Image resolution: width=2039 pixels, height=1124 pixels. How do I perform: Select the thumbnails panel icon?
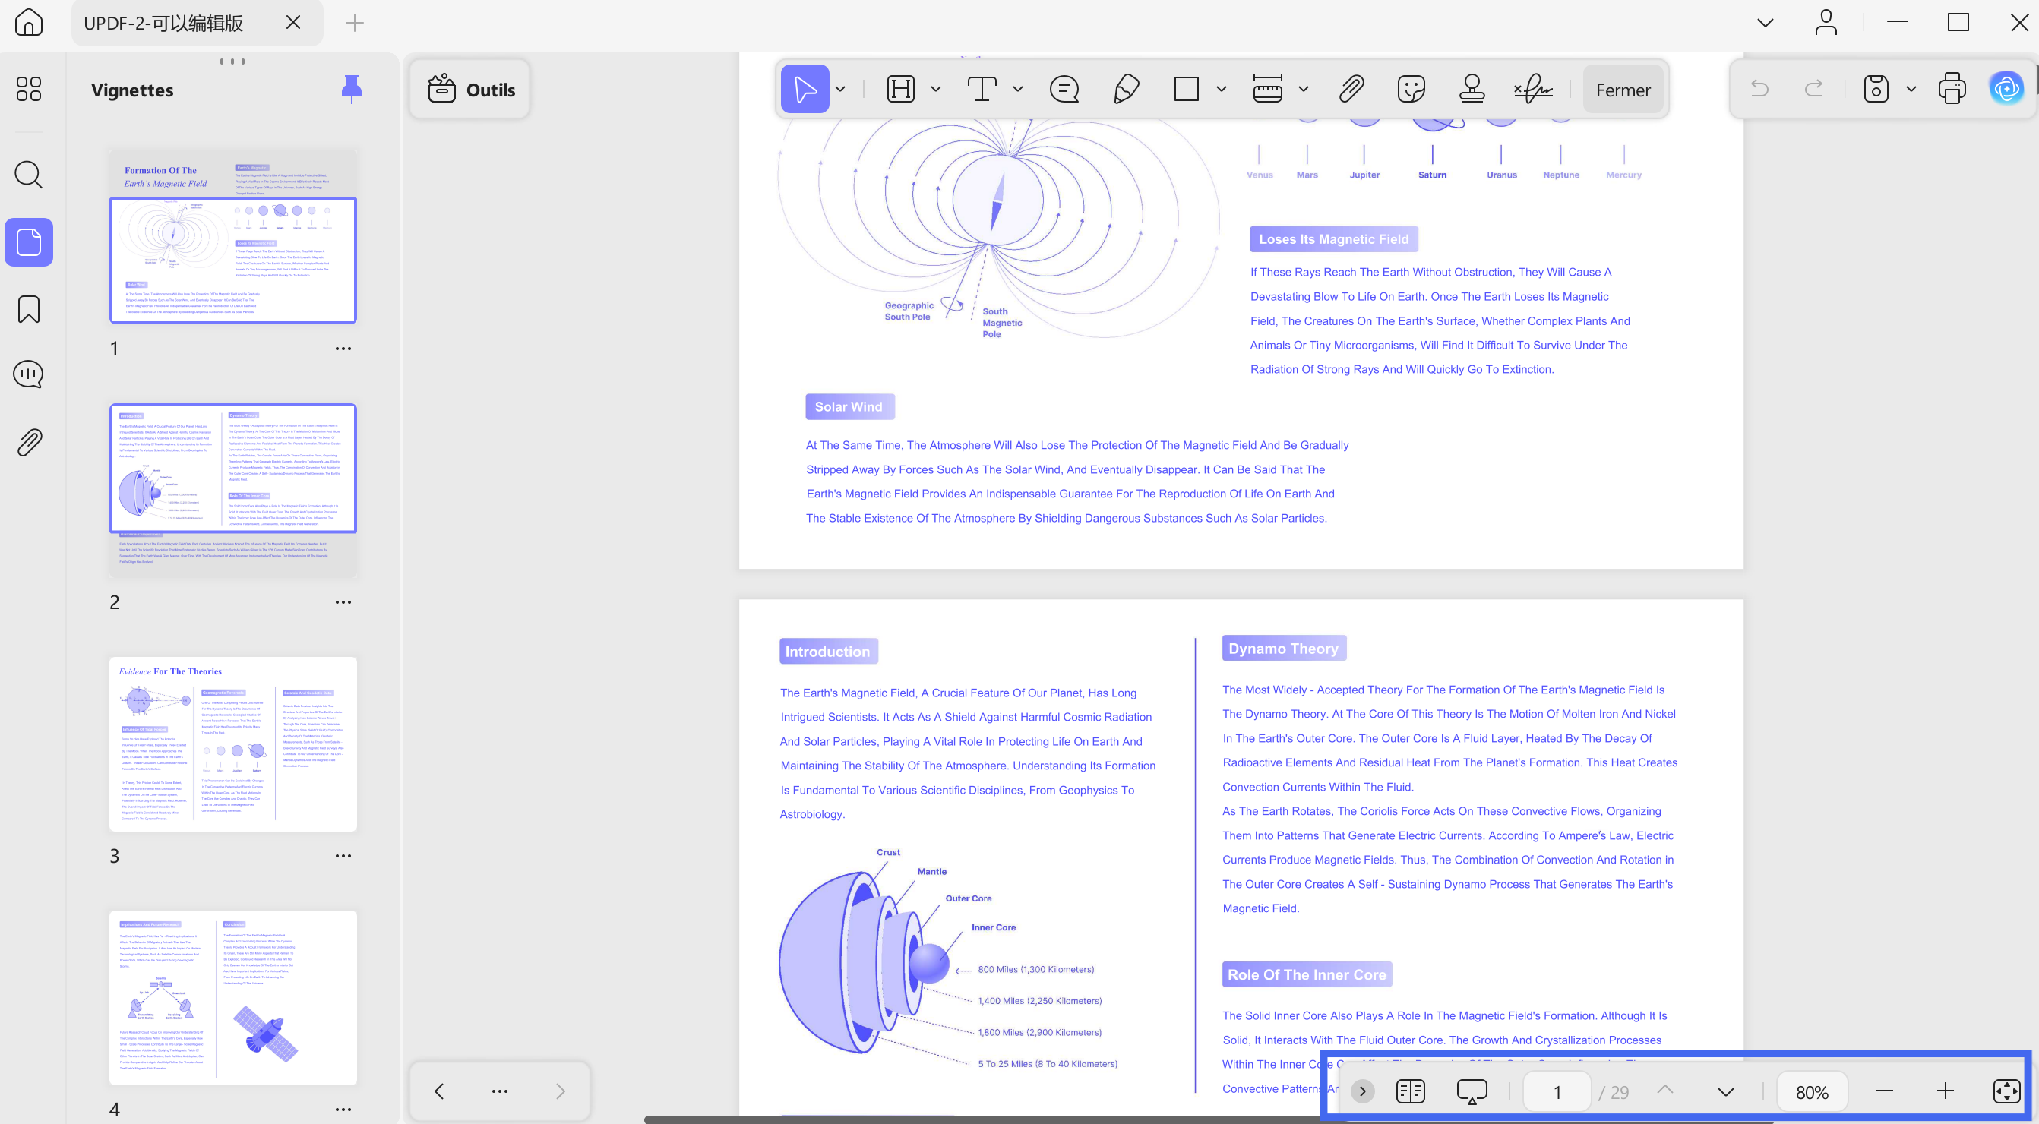coord(29,242)
